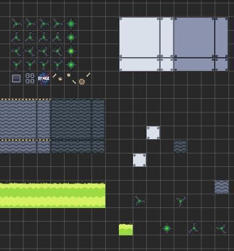The width and height of the screenshot is (234, 251).
Task: Select the isolated small dark wavy tile
Action: pyautogui.click(x=180, y=146)
